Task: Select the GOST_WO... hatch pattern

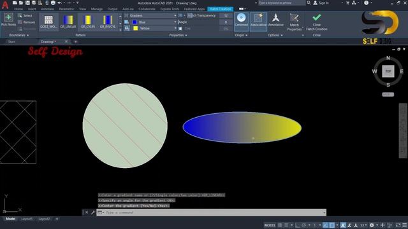Action: [48, 22]
